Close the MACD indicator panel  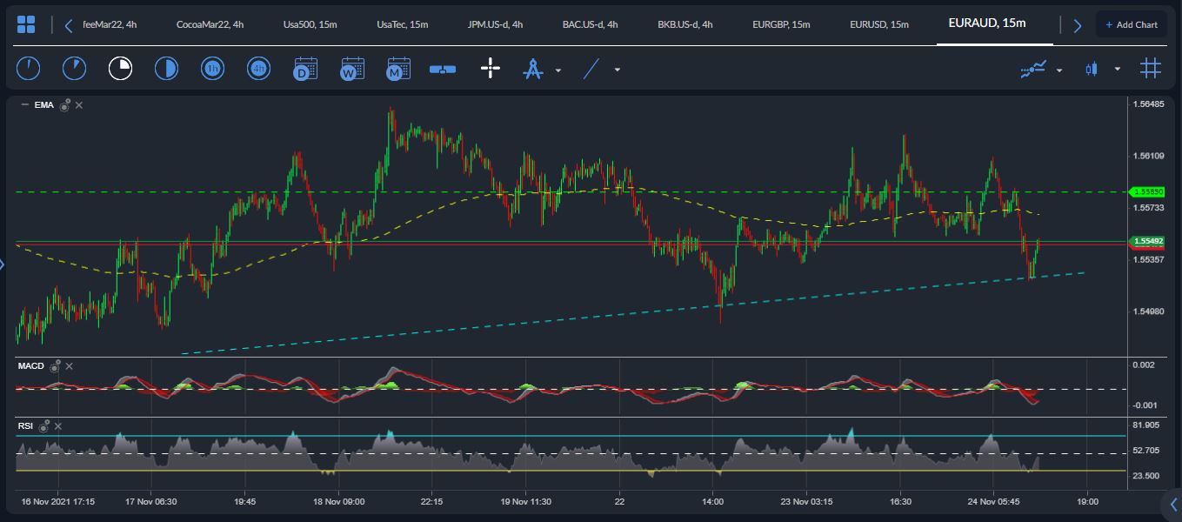point(70,366)
